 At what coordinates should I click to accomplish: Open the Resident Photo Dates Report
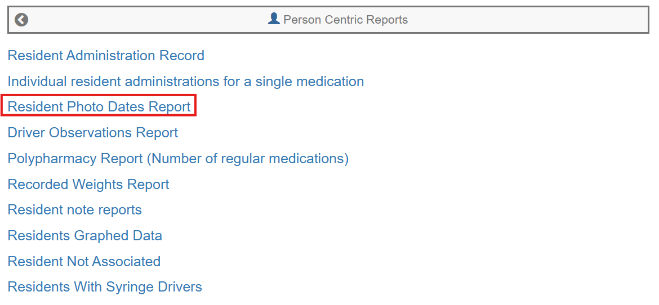[99, 107]
